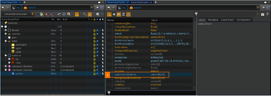This screenshot has width=271, height=96.
Task: Expand the cameras prim
Action: coord(6,34)
